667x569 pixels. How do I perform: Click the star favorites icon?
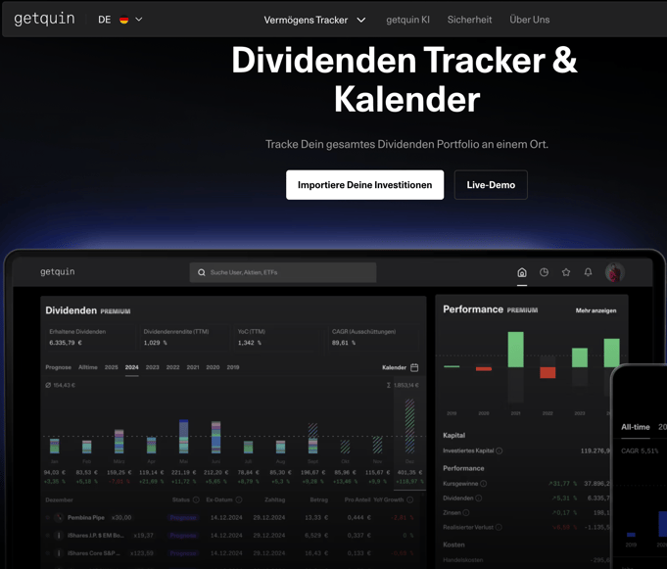tap(566, 272)
